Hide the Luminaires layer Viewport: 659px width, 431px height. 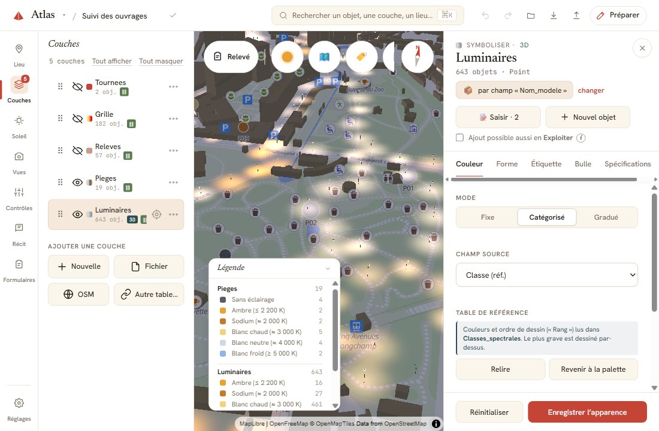click(77, 214)
